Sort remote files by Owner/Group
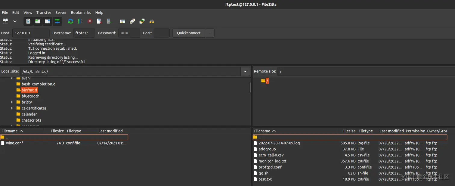The height and width of the screenshot is (186, 455). click(x=437, y=131)
